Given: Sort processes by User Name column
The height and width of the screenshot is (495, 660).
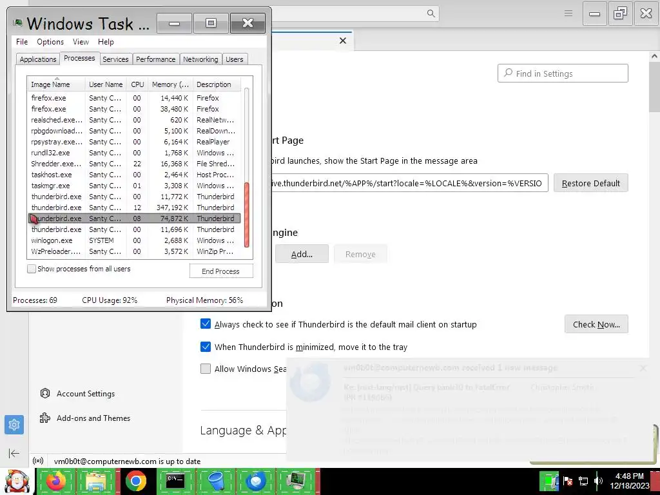Looking at the screenshot, I should 106,84.
